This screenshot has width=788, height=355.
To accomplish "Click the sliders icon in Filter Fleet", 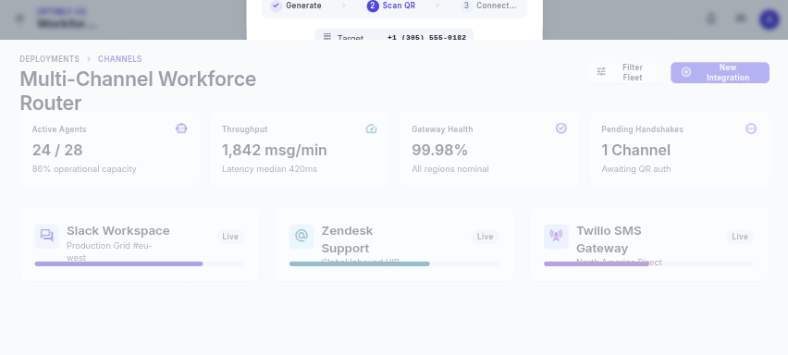I will 601,72.
